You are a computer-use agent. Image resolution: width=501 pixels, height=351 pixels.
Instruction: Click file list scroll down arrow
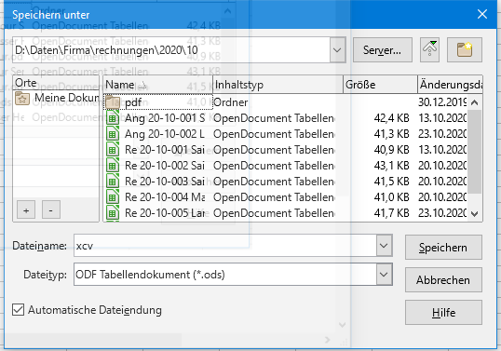point(475,213)
